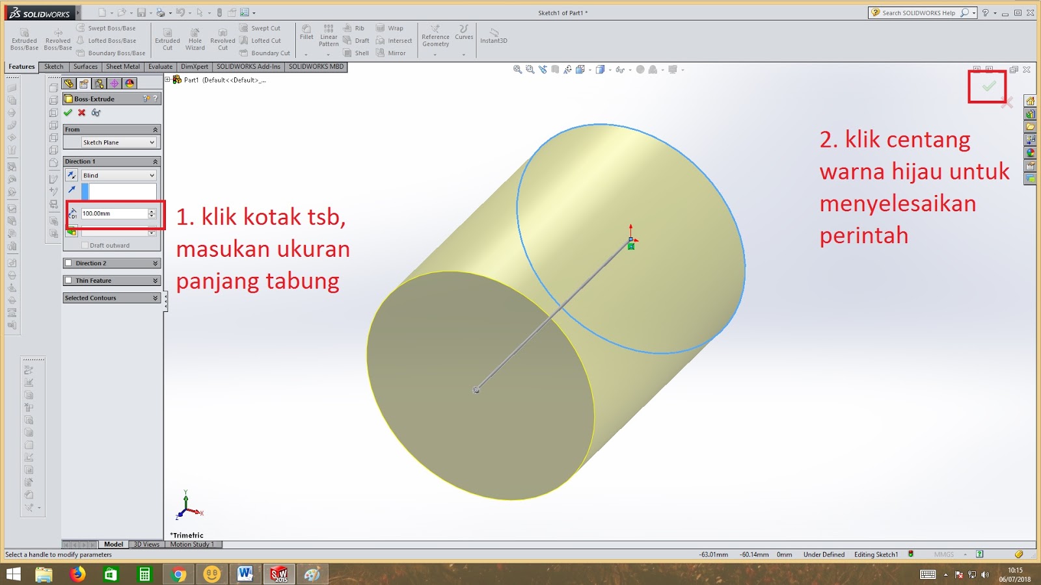Screen dimensions: 1041x585
Task: Increment the 100.00mm depth value stepper
Action: coord(152,211)
